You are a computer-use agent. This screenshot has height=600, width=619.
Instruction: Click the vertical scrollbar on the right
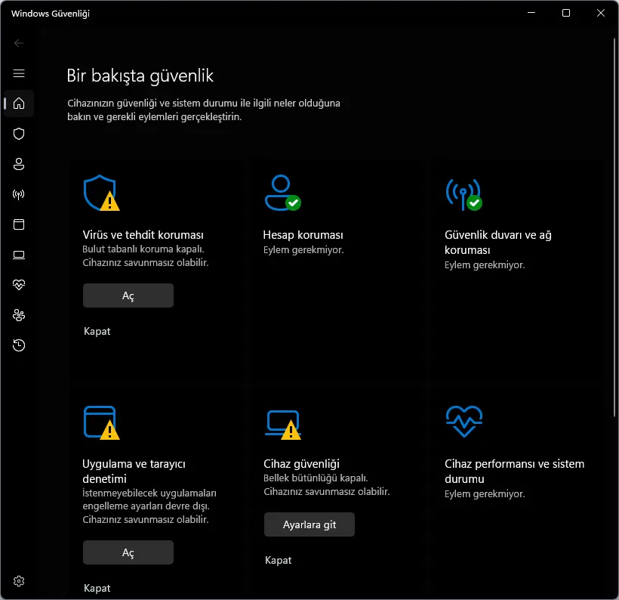[614, 227]
